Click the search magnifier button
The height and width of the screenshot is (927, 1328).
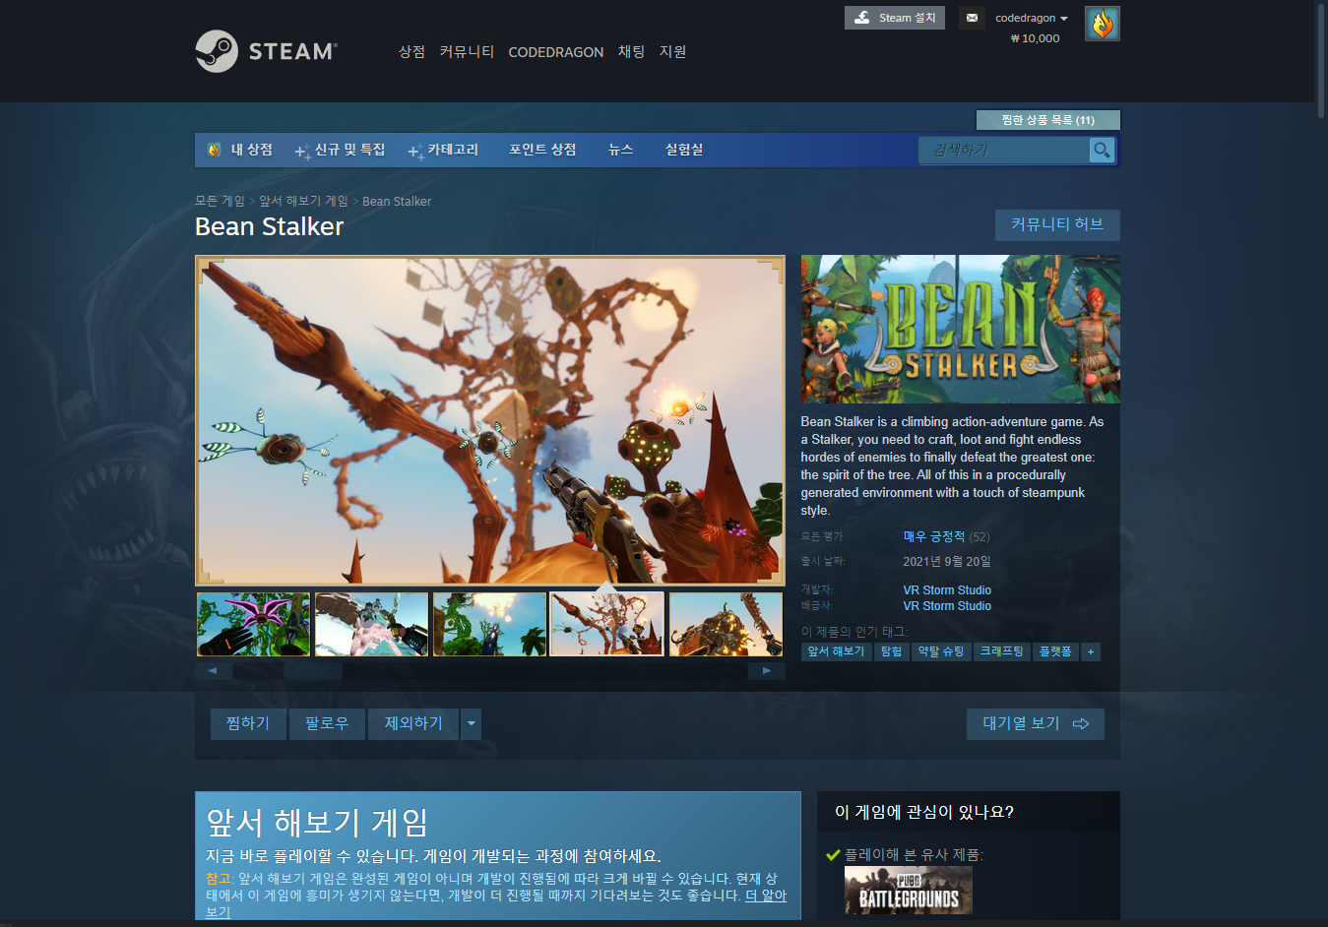(1102, 150)
